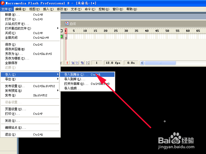Select 导入到舞台(I) in submenu
The image size is (206, 154).
click(x=87, y=74)
